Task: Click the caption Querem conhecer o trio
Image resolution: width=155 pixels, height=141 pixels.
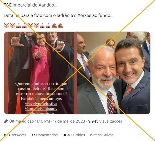Action: click(x=41, y=84)
